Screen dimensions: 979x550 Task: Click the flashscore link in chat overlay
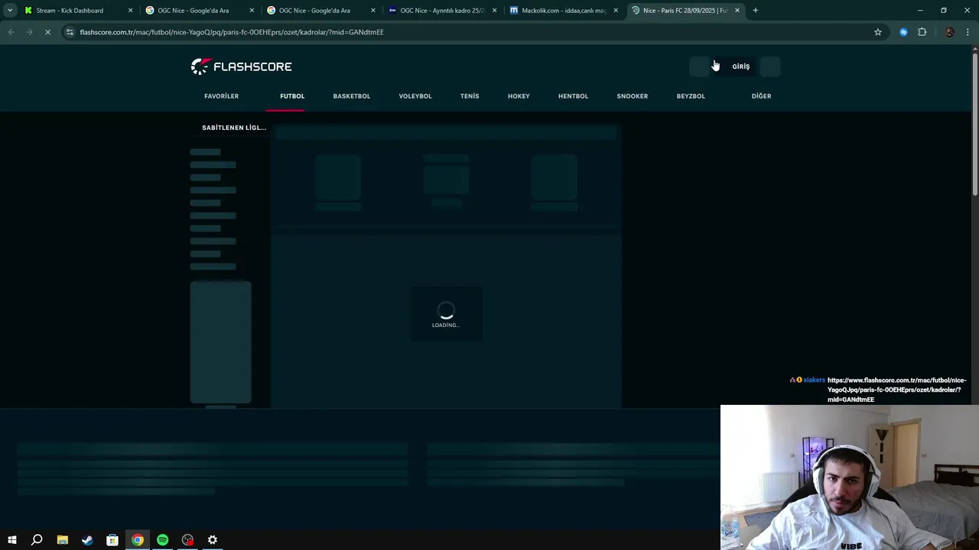point(896,390)
